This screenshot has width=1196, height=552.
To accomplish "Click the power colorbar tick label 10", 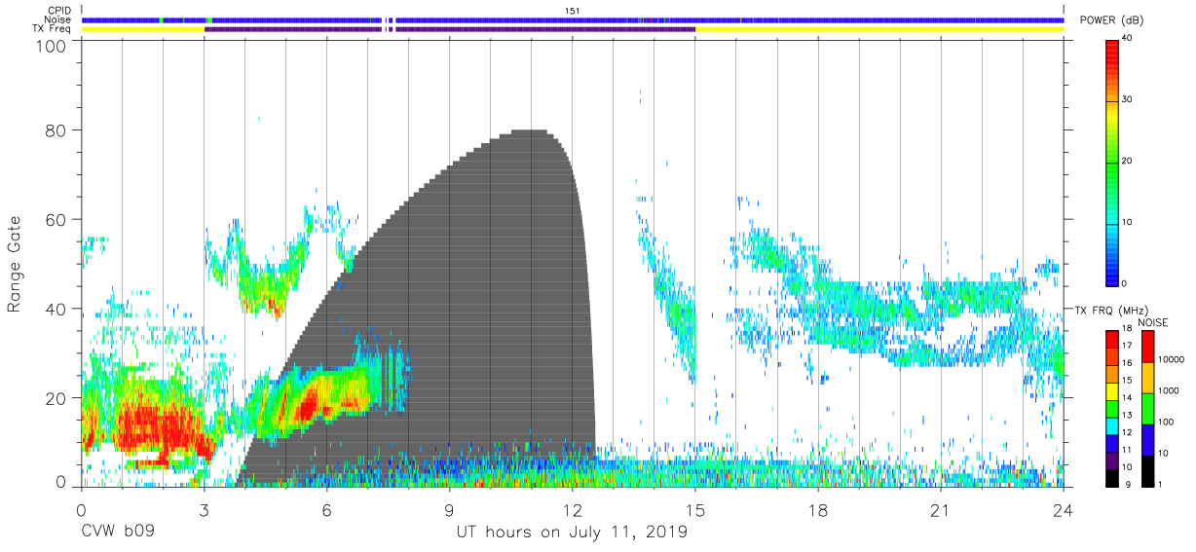I will [x=1127, y=223].
